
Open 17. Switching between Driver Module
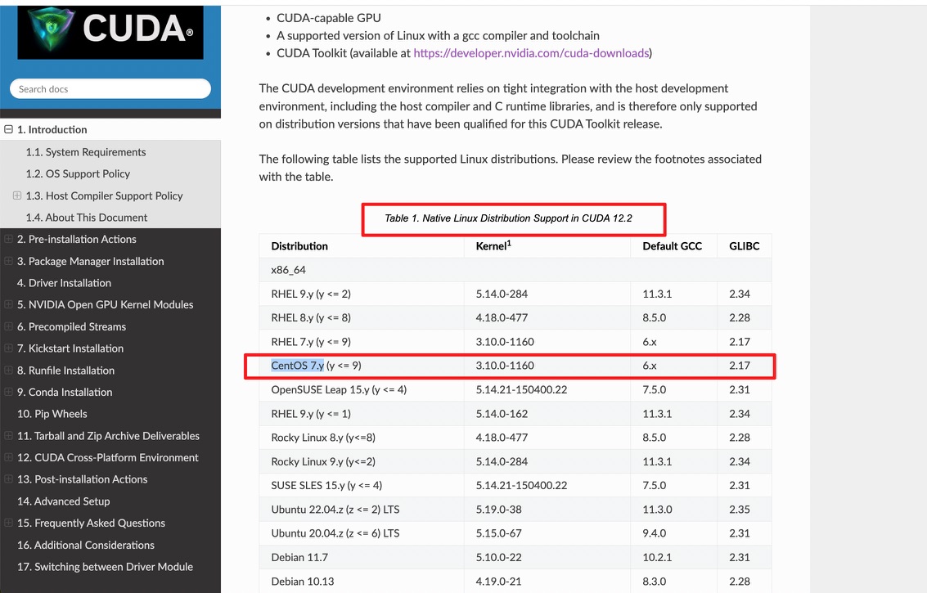pyautogui.click(x=106, y=566)
